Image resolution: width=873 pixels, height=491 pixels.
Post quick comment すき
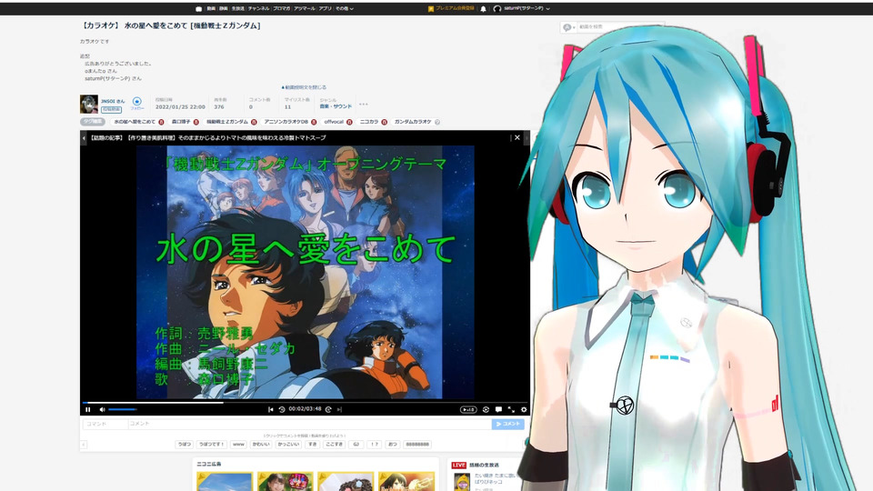pyautogui.click(x=312, y=445)
